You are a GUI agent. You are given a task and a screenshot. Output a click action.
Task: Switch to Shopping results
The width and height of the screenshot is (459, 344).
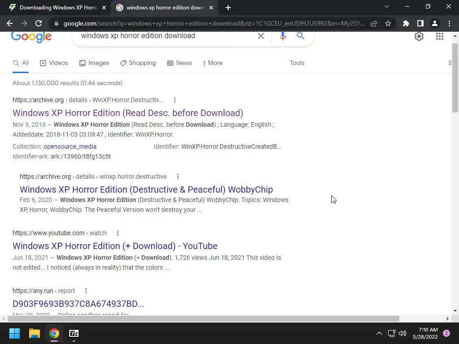(138, 63)
